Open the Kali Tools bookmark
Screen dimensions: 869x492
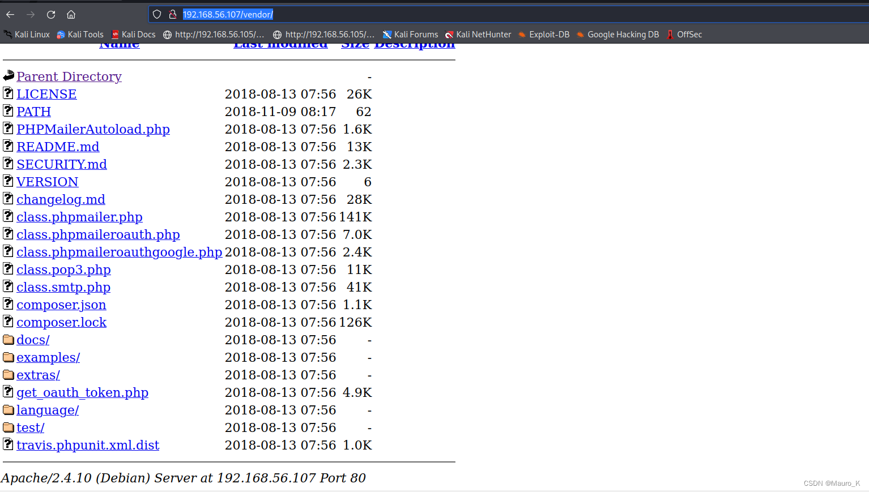(80, 35)
